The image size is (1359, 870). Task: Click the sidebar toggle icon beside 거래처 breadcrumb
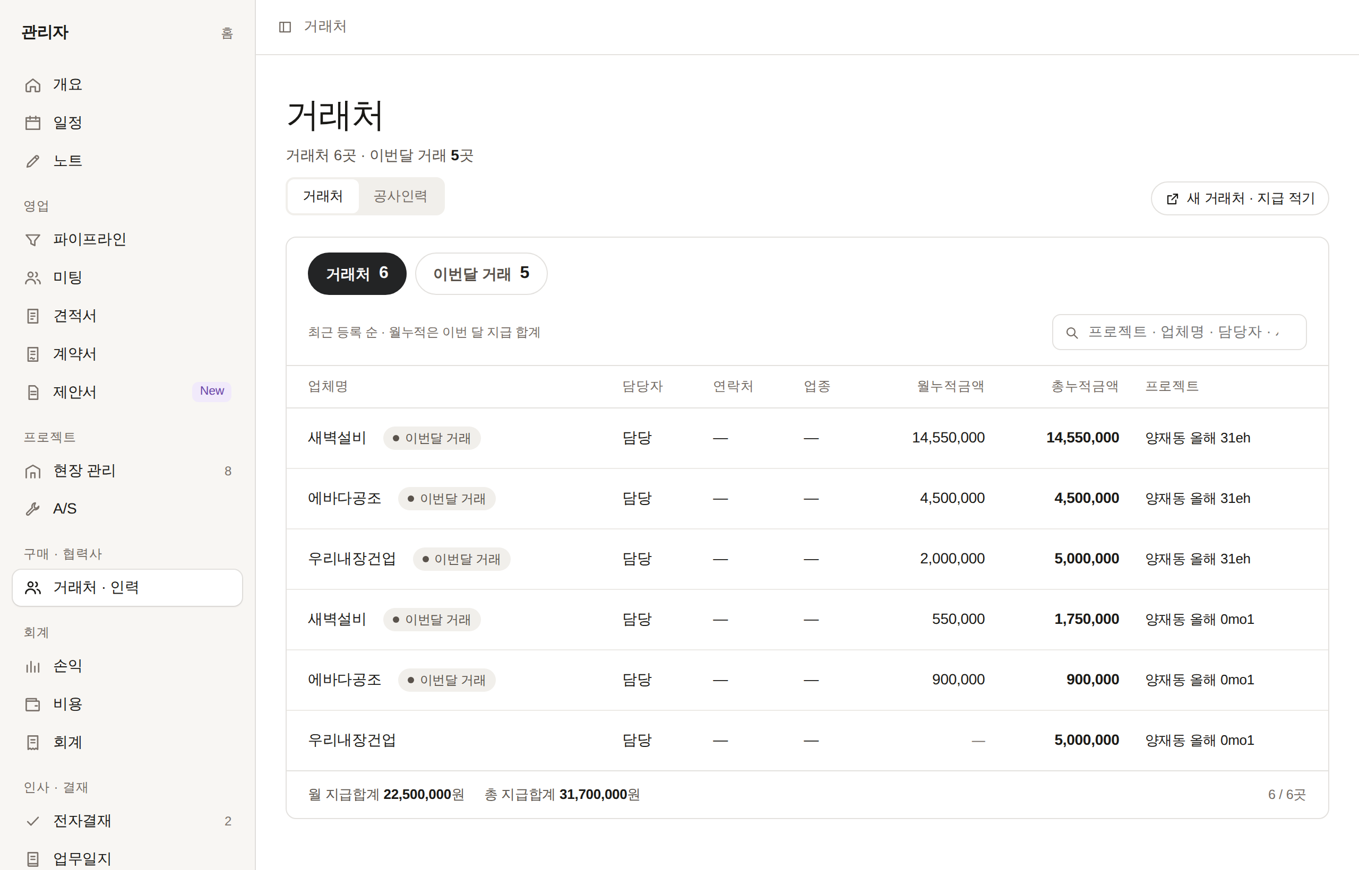click(285, 27)
